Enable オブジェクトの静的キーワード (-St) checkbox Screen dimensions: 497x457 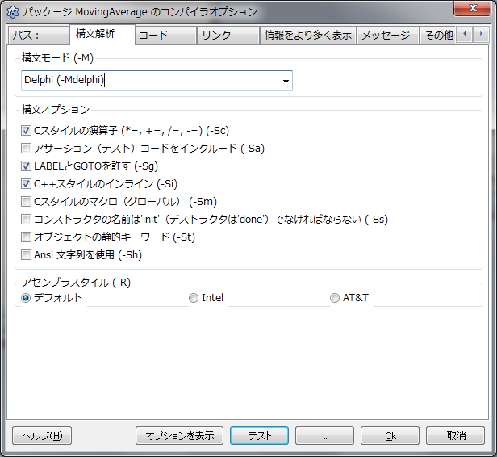pyautogui.click(x=26, y=237)
